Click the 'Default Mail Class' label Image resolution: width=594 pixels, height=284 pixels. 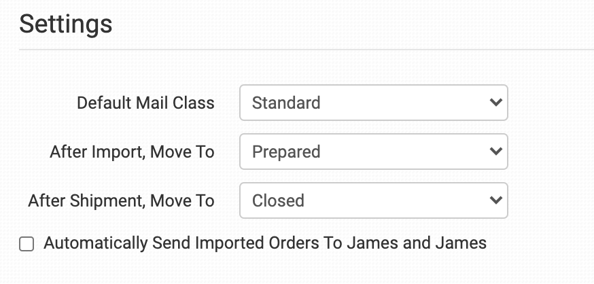click(145, 103)
